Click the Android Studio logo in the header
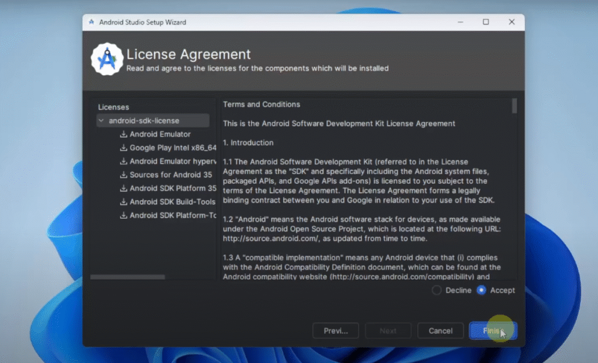This screenshot has height=363, width=598. pos(107,59)
